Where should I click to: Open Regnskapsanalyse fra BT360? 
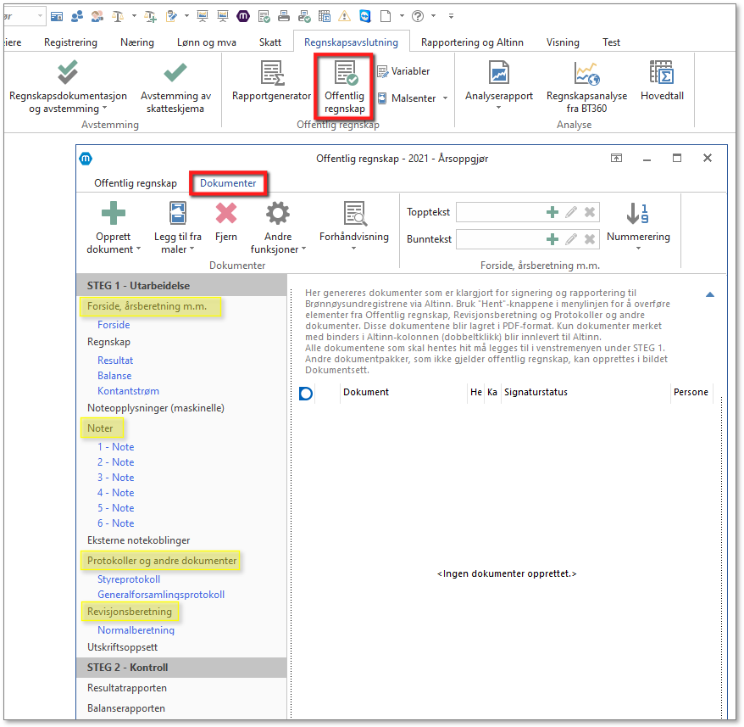pos(586,88)
